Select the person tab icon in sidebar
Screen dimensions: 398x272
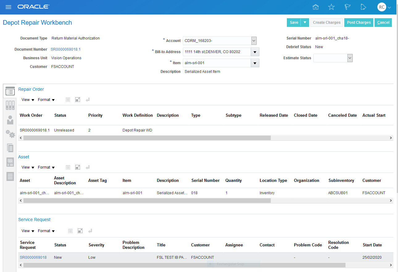[x=10, y=120]
